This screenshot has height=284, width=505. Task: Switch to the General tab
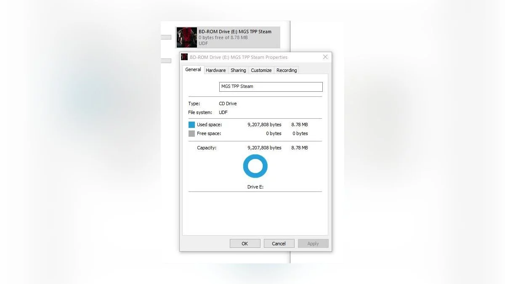click(x=193, y=70)
